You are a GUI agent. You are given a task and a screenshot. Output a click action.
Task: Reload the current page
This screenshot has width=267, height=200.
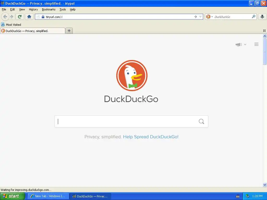click(20, 17)
